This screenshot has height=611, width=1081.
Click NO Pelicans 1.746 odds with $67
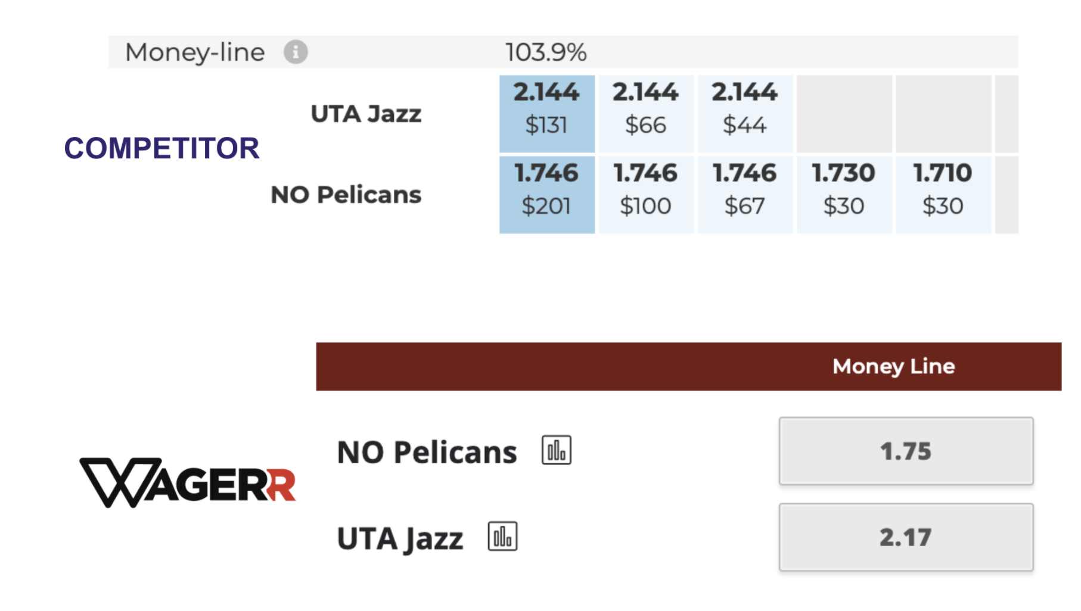[x=745, y=195]
